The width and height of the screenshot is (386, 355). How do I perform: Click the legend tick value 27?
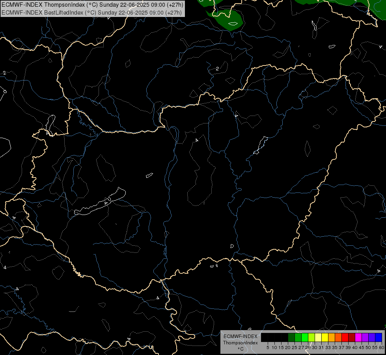coord(301,348)
